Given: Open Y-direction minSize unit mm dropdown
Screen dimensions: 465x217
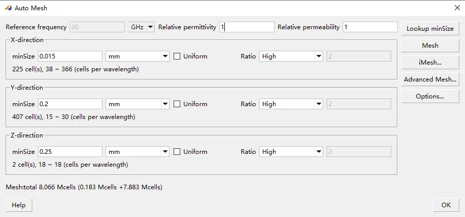Looking at the screenshot, I should (x=165, y=104).
